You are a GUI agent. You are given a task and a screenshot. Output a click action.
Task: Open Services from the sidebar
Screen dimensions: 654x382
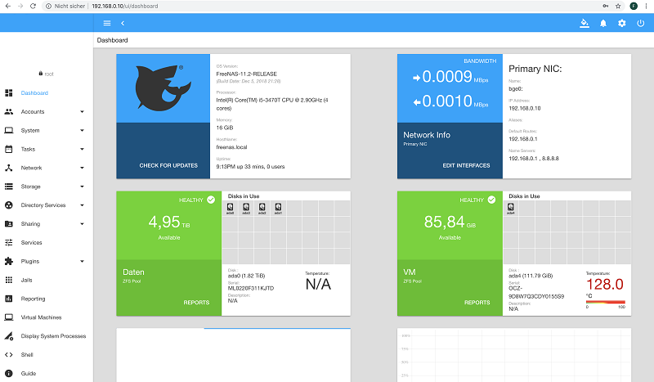click(x=32, y=243)
